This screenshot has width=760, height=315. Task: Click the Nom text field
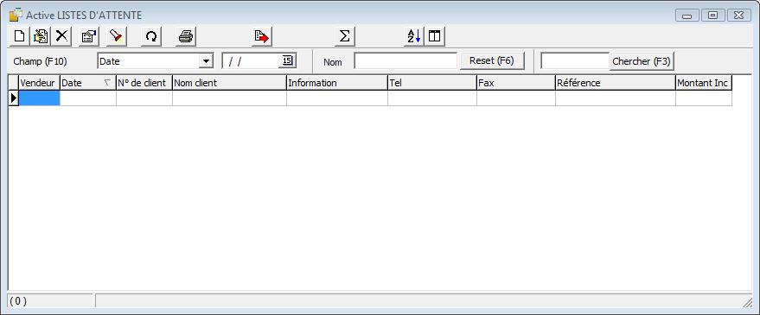point(406,61)
